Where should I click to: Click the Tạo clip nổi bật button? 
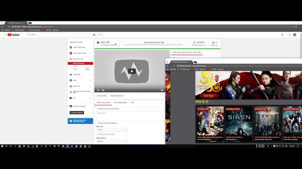click(102, 96)
